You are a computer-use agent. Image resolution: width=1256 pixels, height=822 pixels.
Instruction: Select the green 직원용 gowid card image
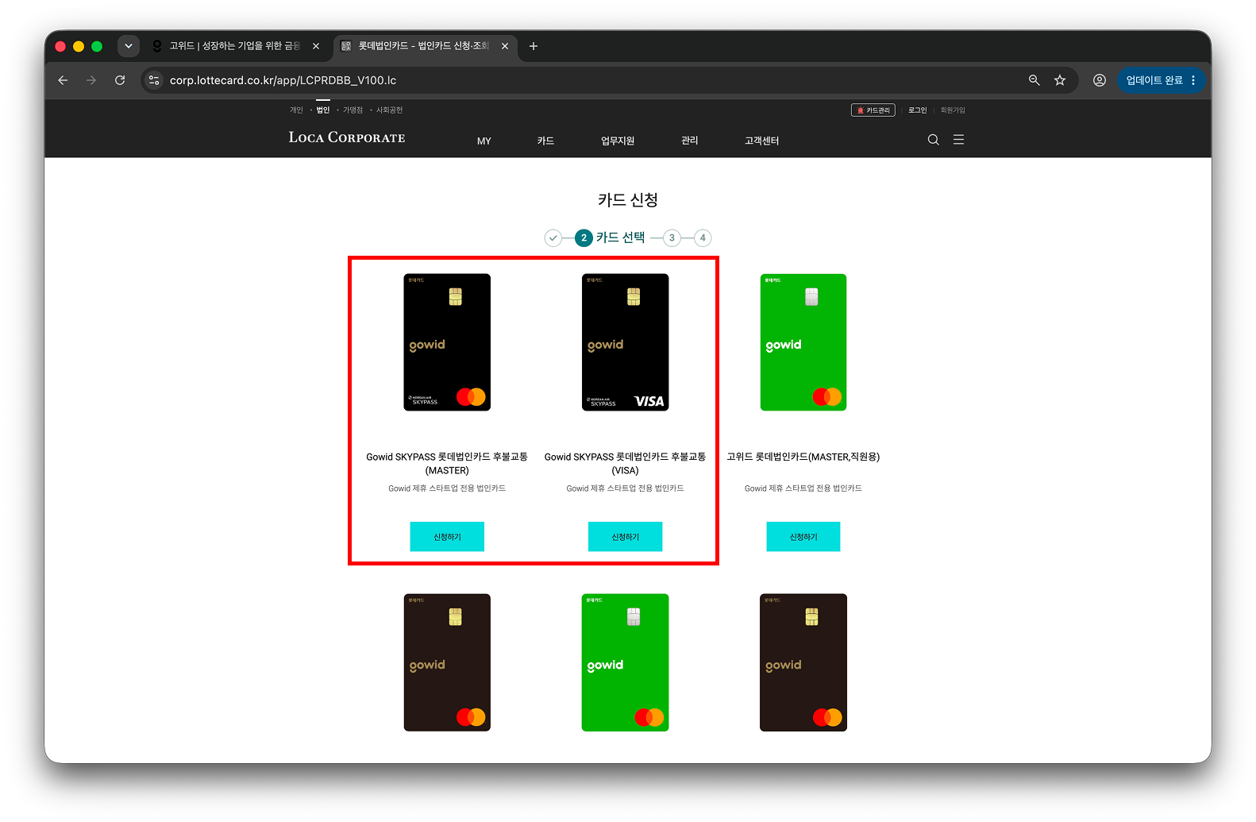pyautogui.click(x=803, y=342)
